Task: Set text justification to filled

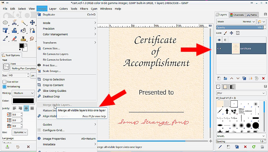Action: pyautogui.click(x=32, y=108)
